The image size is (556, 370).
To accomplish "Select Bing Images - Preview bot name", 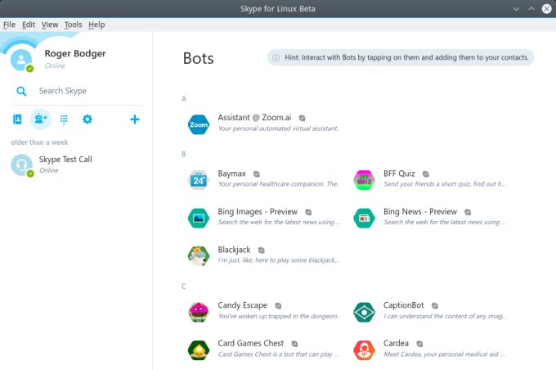I will pyautogui.click(x=258, y=212).
